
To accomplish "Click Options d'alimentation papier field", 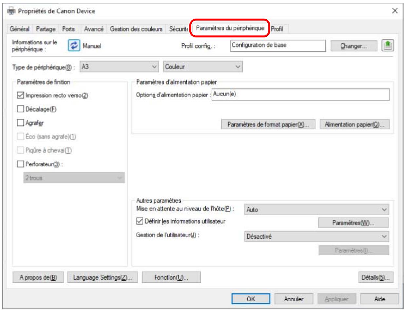I will click(x=300, y=94).
